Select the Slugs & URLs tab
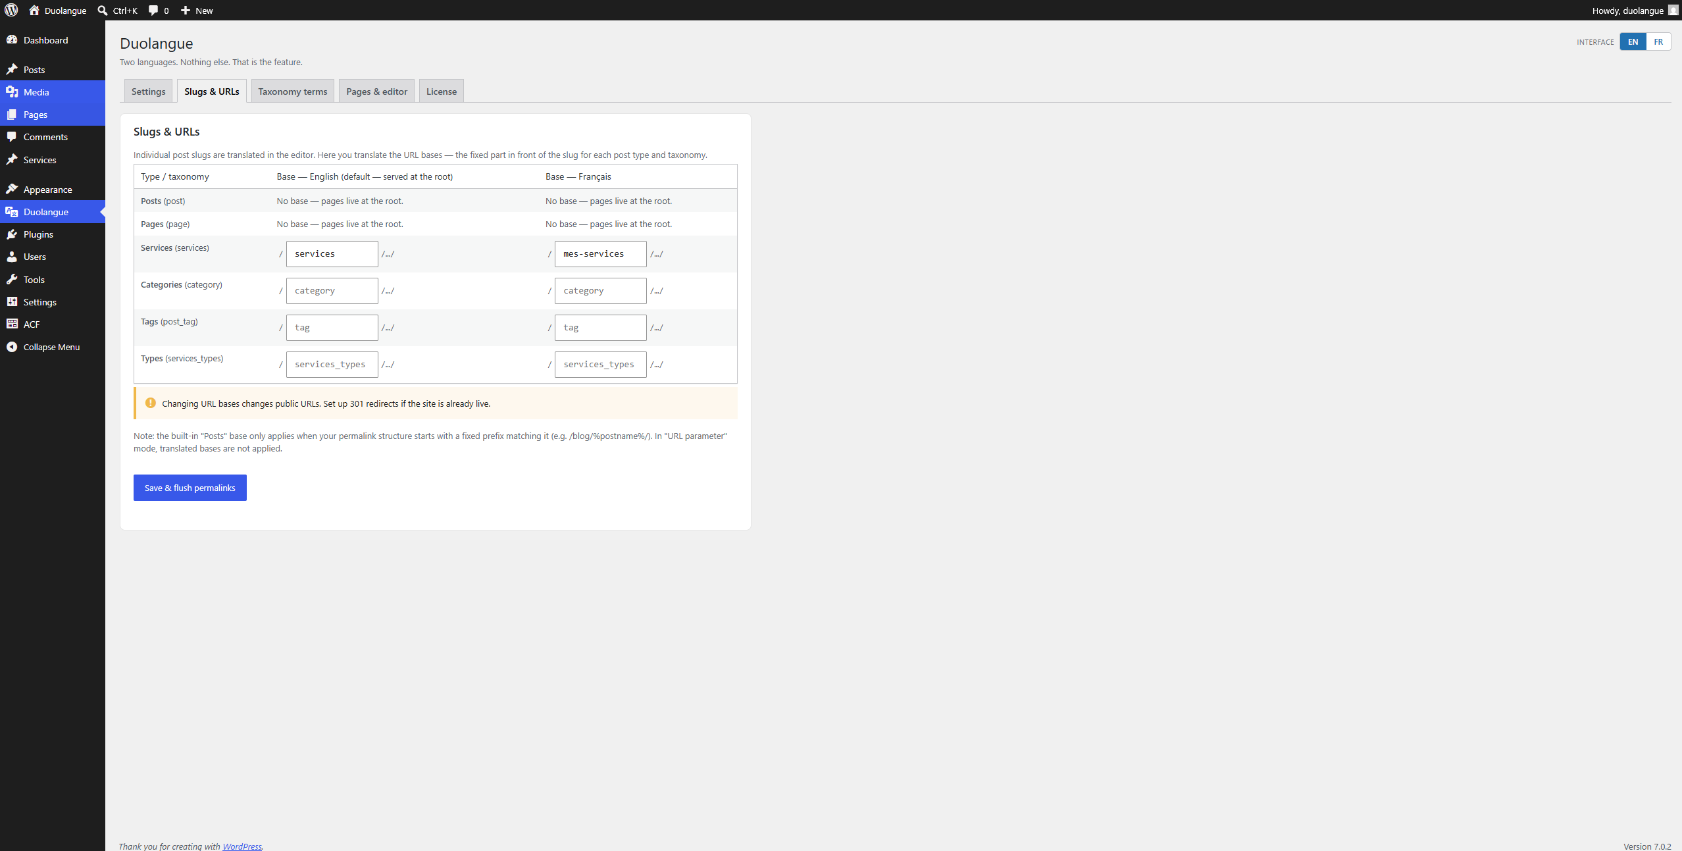The width and height of the screenshot is (1682, 851). 212,91
